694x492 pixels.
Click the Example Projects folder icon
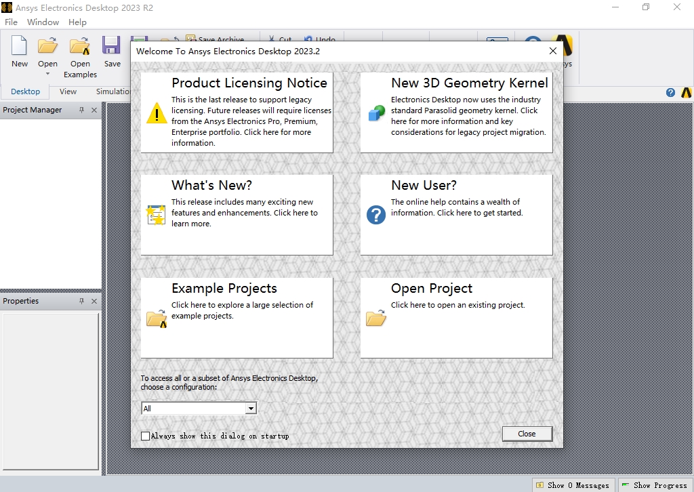(157, 318)
